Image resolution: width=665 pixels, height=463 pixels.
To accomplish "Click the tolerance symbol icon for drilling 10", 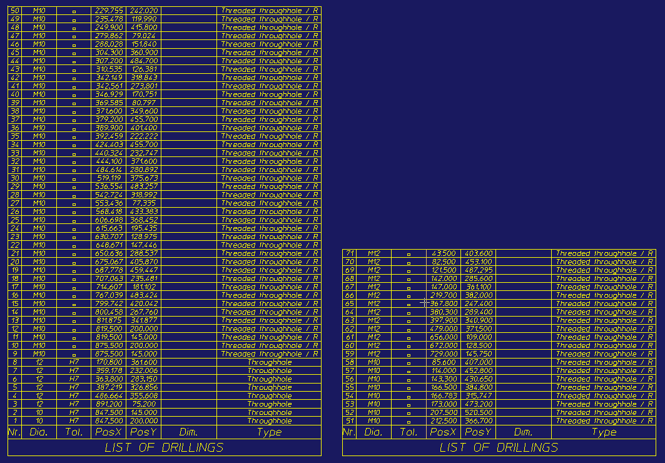I will pyautogui.click(x=73, y=345).
